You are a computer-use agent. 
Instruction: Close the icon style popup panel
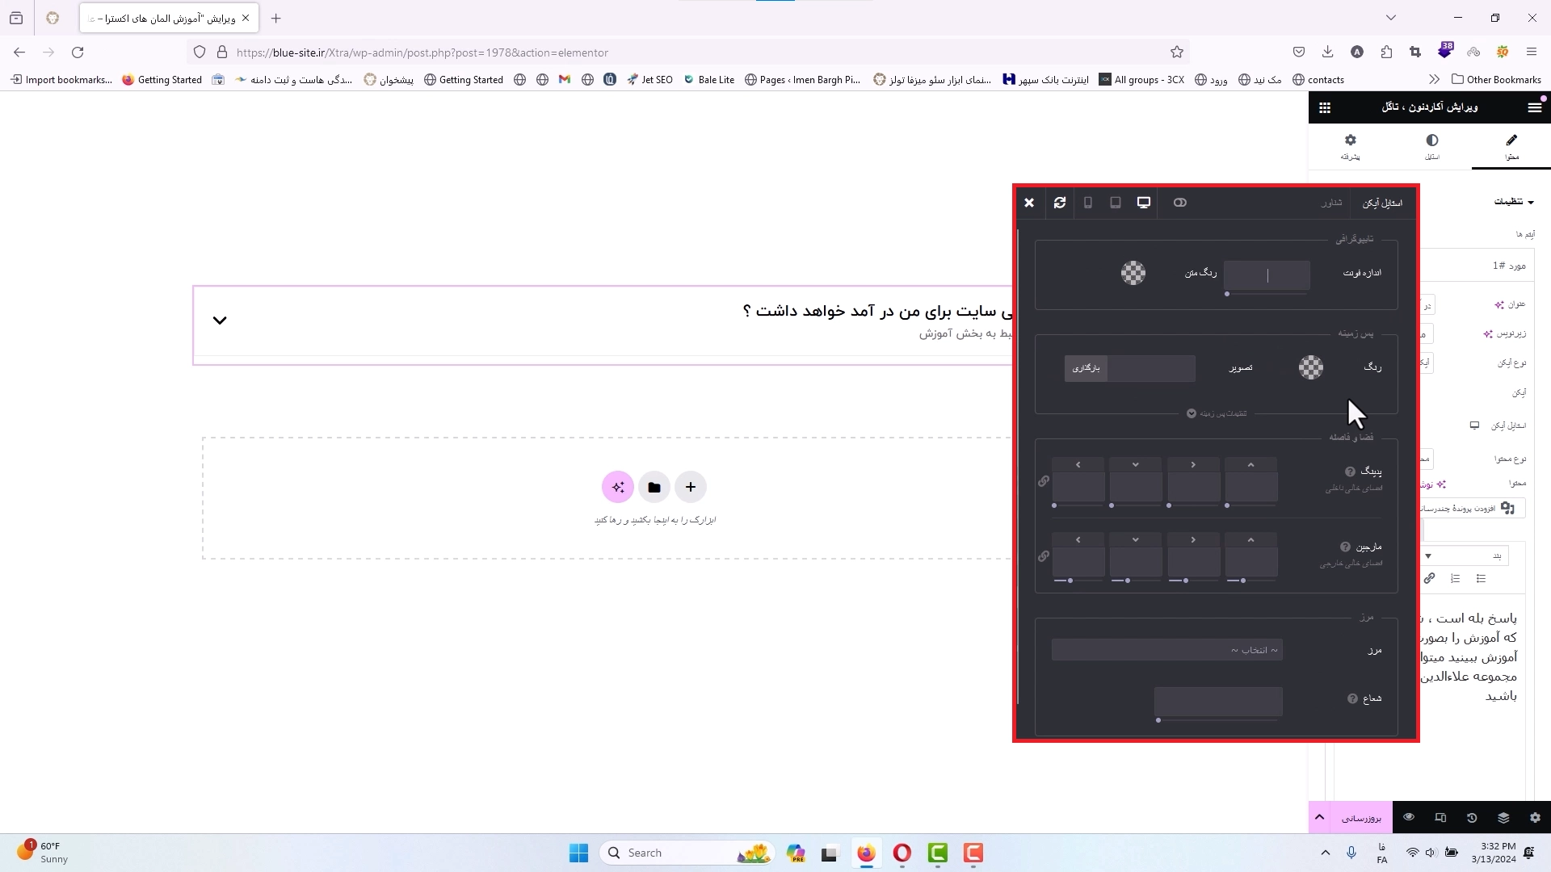[x=1029, y=203]
